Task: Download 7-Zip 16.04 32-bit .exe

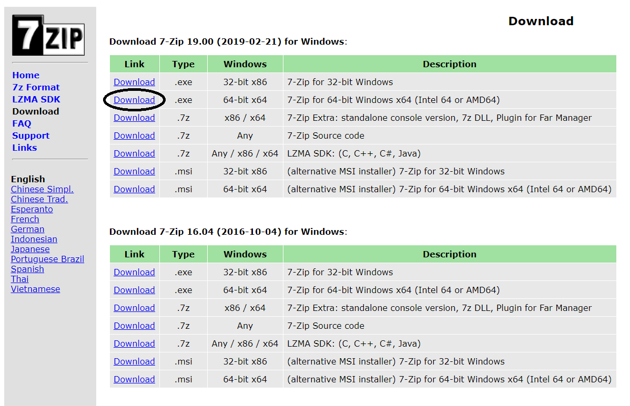Action: pyautogui.click(x=134, y=272)
